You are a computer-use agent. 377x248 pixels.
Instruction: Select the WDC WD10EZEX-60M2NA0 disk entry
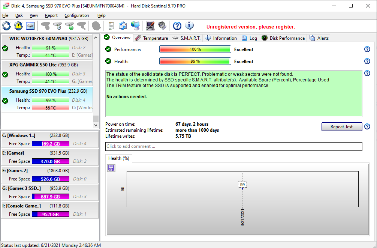coord(47,47)
